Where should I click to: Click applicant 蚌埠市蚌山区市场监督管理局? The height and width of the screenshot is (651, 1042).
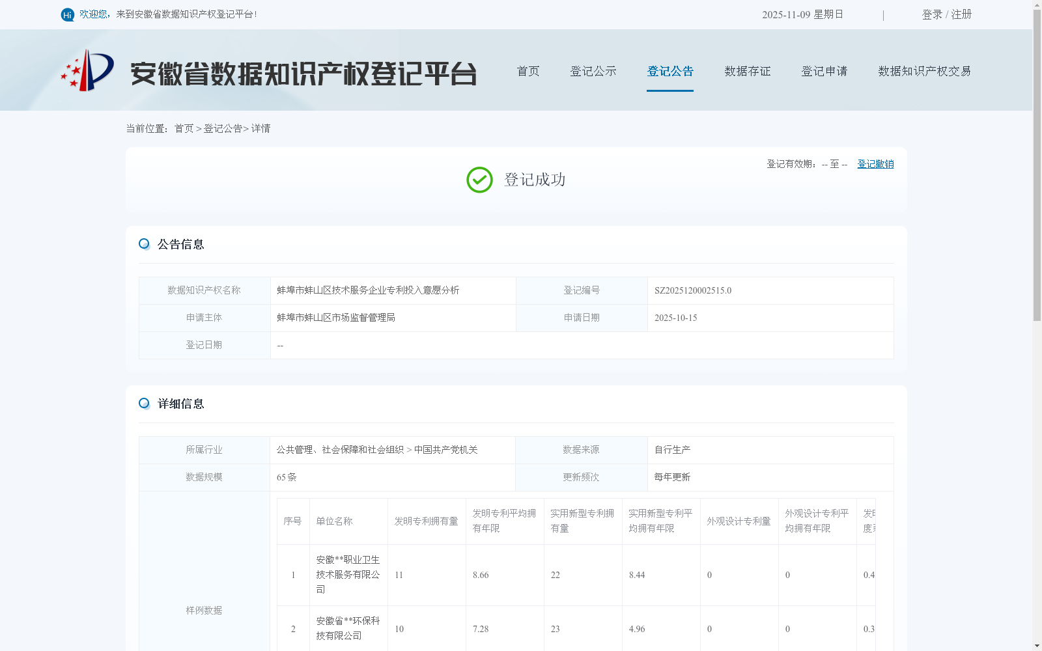(336, 318)
